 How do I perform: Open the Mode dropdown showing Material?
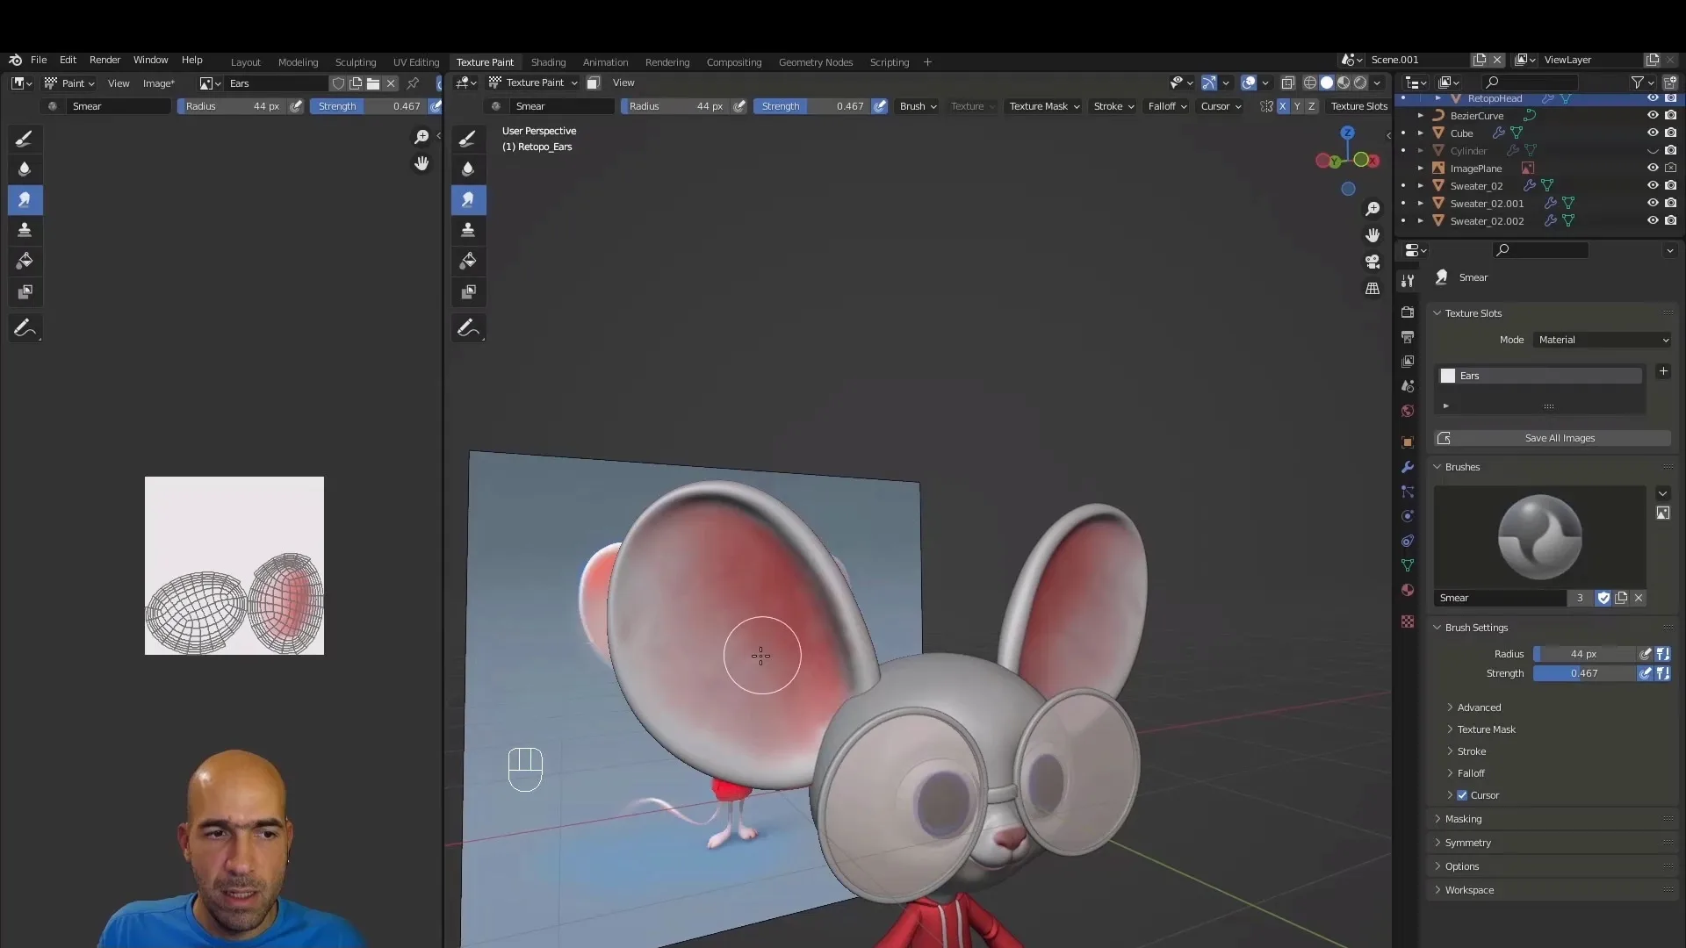pyautogui.click(x=1600, y=340)
